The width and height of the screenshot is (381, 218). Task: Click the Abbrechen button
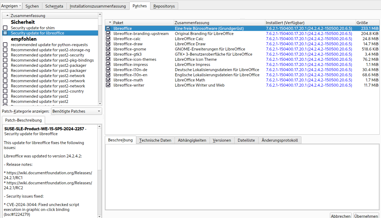(x=341, y=216)
